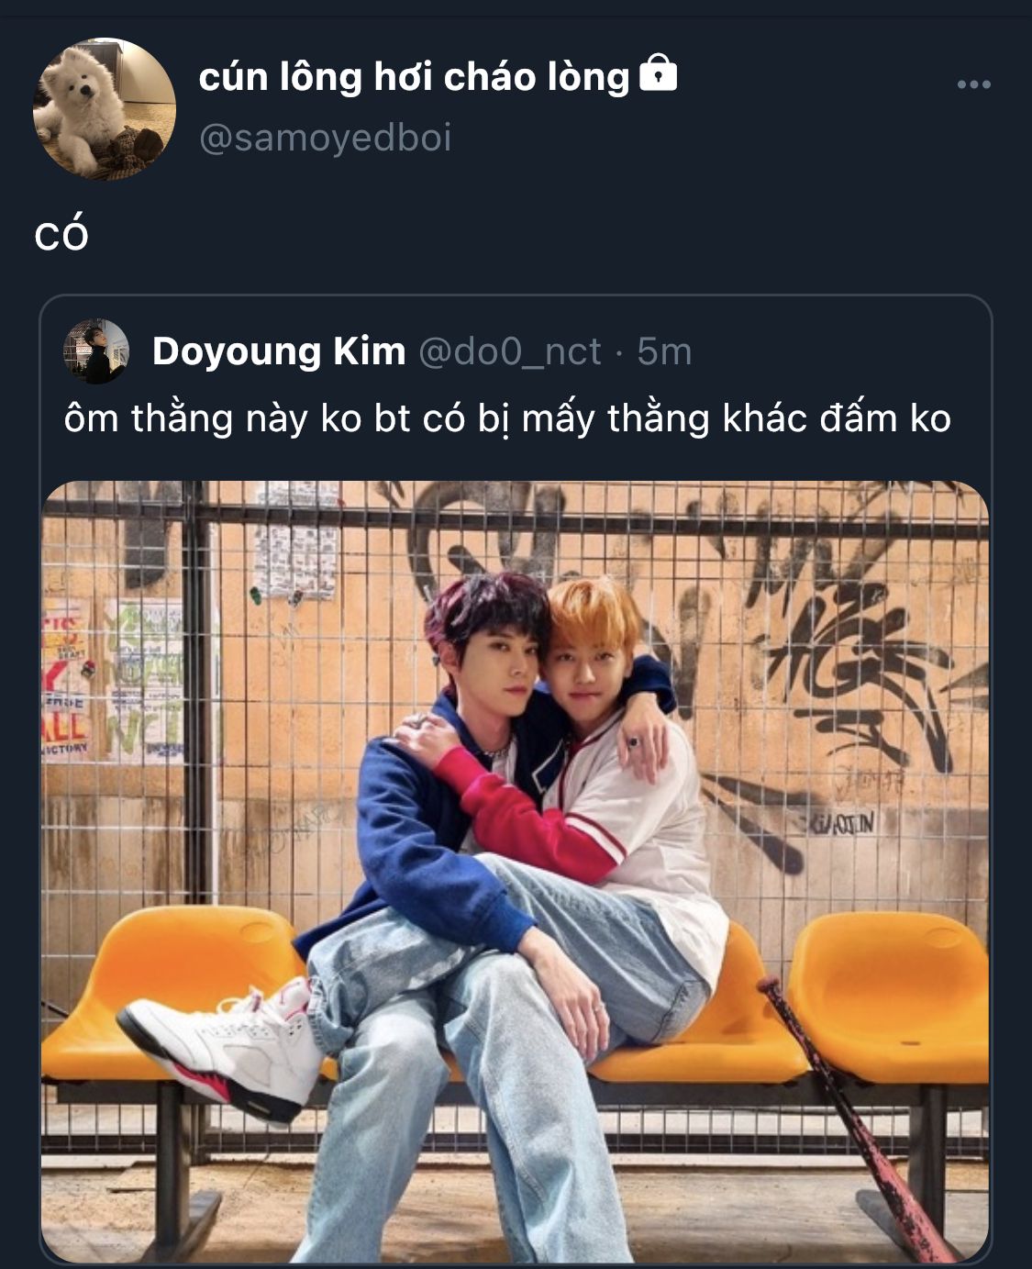
Task: Open the three-dot more options menu
Action: (973, 84)
